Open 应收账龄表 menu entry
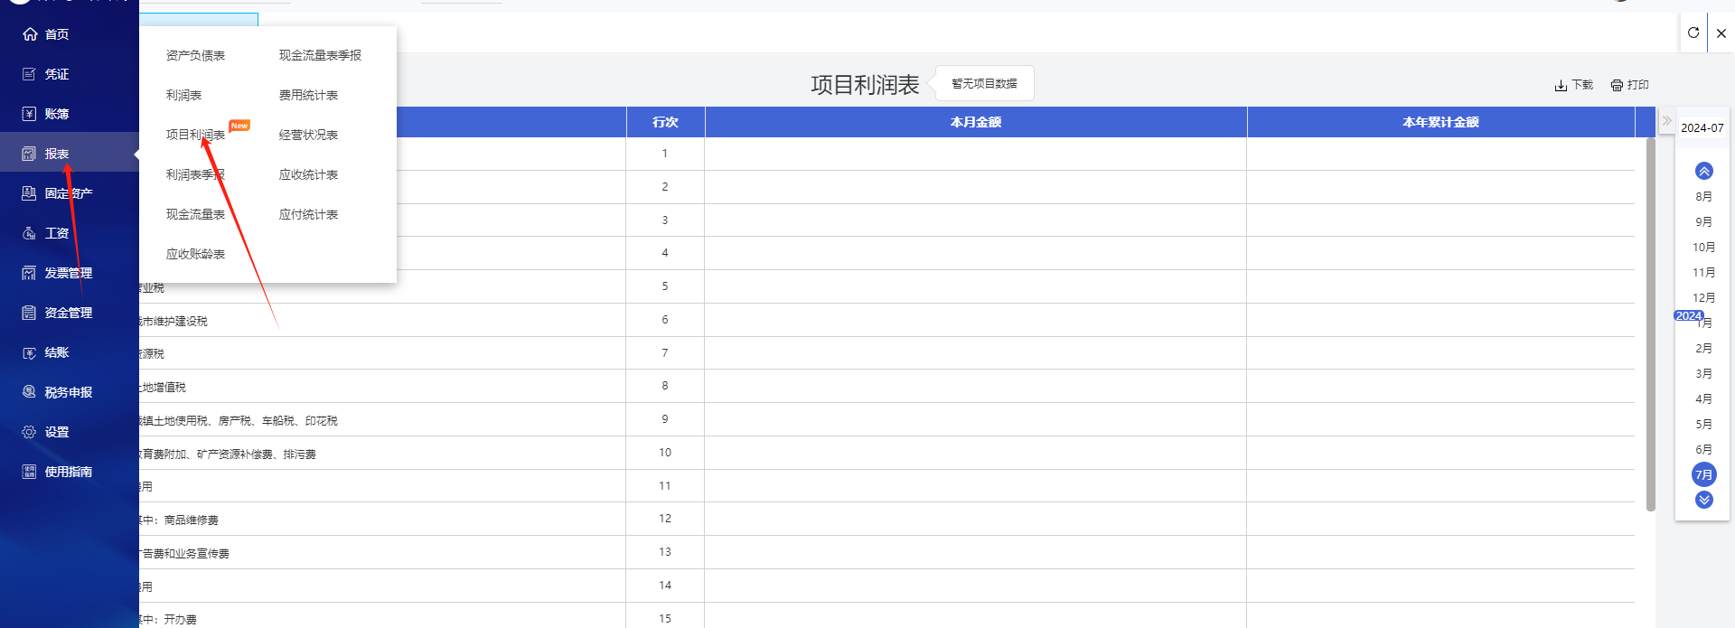 click(x=195, y=255)
